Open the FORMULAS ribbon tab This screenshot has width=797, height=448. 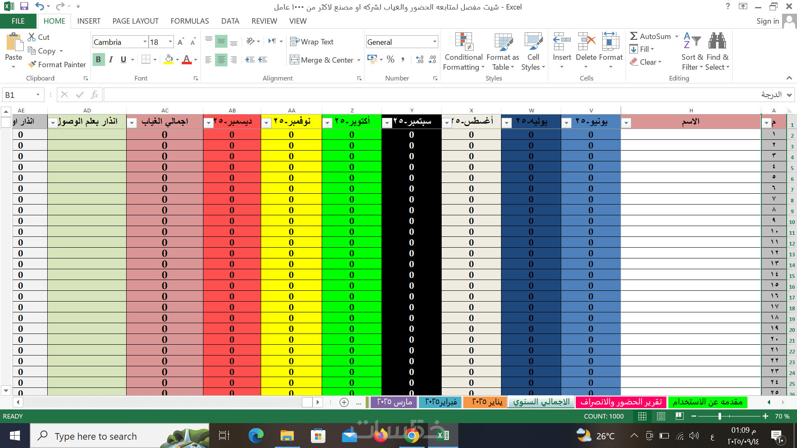[190, 21]
